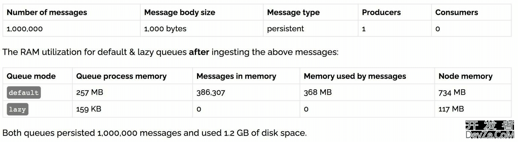Select the 'Message body size' column header

click(x=180, y=12)
